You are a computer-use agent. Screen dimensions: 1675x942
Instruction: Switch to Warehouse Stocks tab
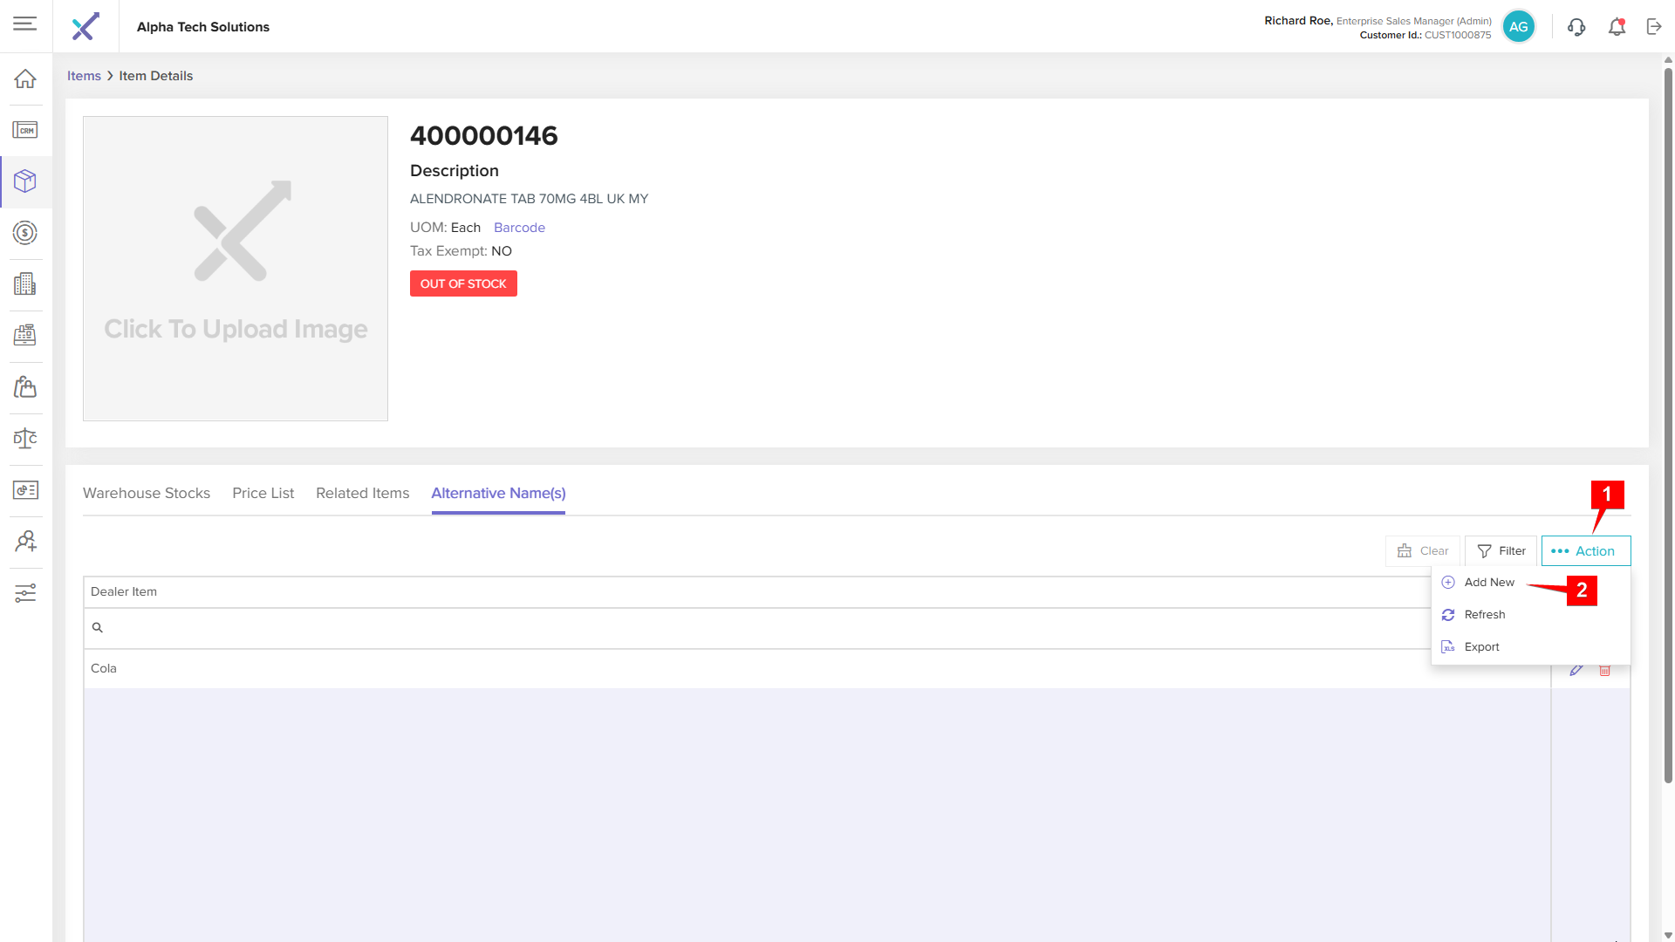147,494
